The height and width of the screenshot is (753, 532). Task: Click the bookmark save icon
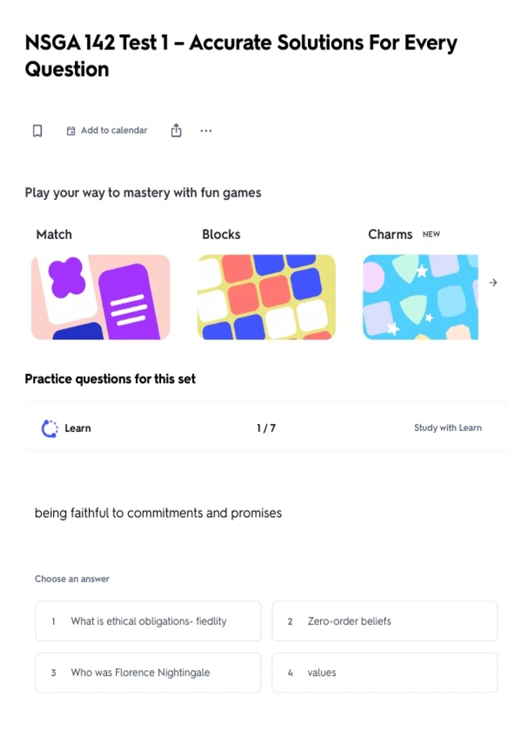pyautogui.click(x=38, y=131)
